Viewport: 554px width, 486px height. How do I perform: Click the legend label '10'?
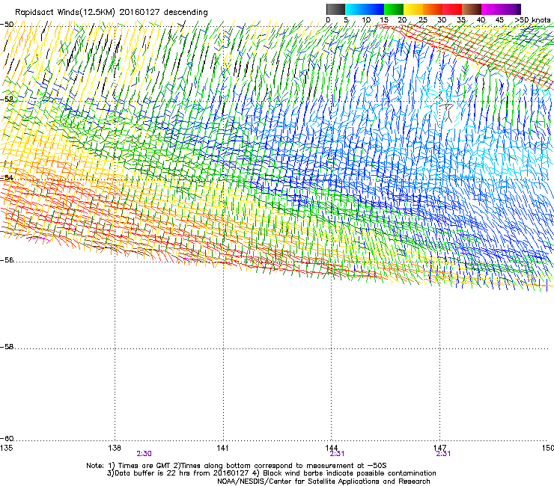click(x=366, y=20)
